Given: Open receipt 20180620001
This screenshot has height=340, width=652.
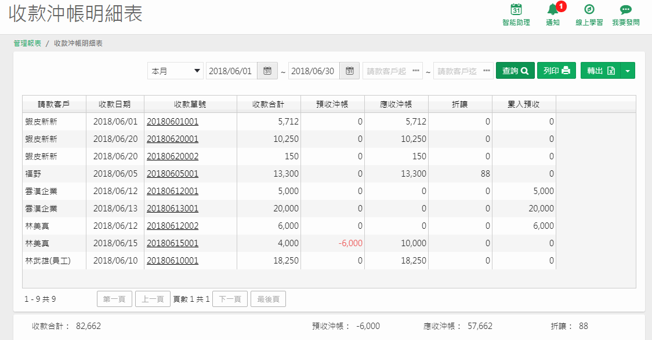Looking at the screenshot, I should click(172, 139).
